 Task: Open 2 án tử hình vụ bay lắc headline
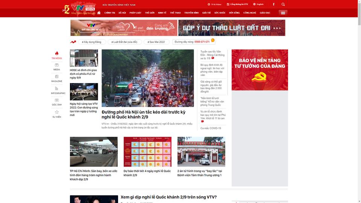tap(200, 173)
